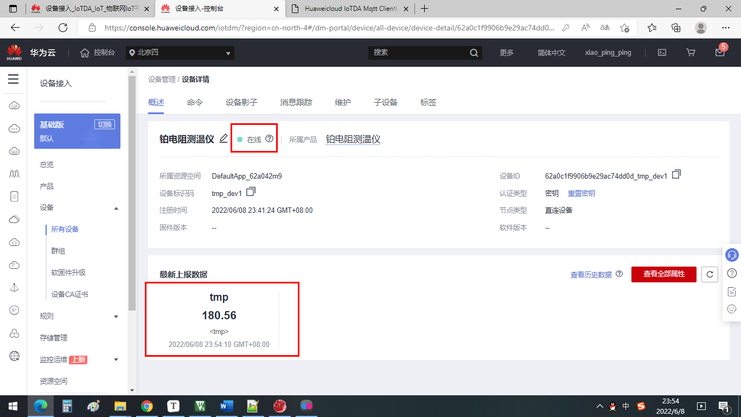The image size is (741, 417).
Task: Open 总览 in the sidebar
Action: click(47, 165)
